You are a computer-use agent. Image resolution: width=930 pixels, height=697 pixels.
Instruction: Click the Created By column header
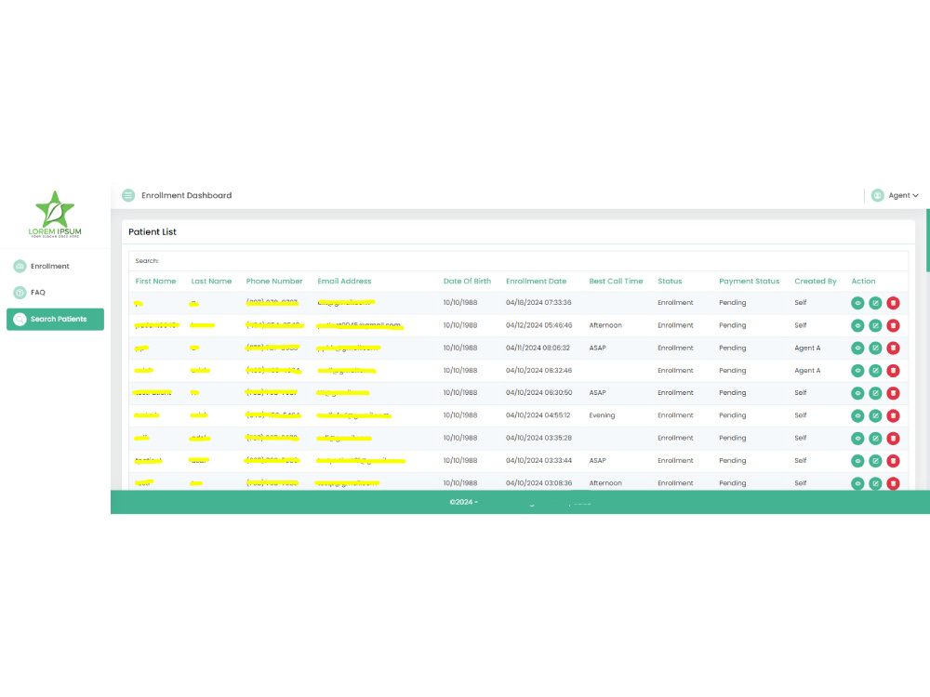tap(815, 281)
